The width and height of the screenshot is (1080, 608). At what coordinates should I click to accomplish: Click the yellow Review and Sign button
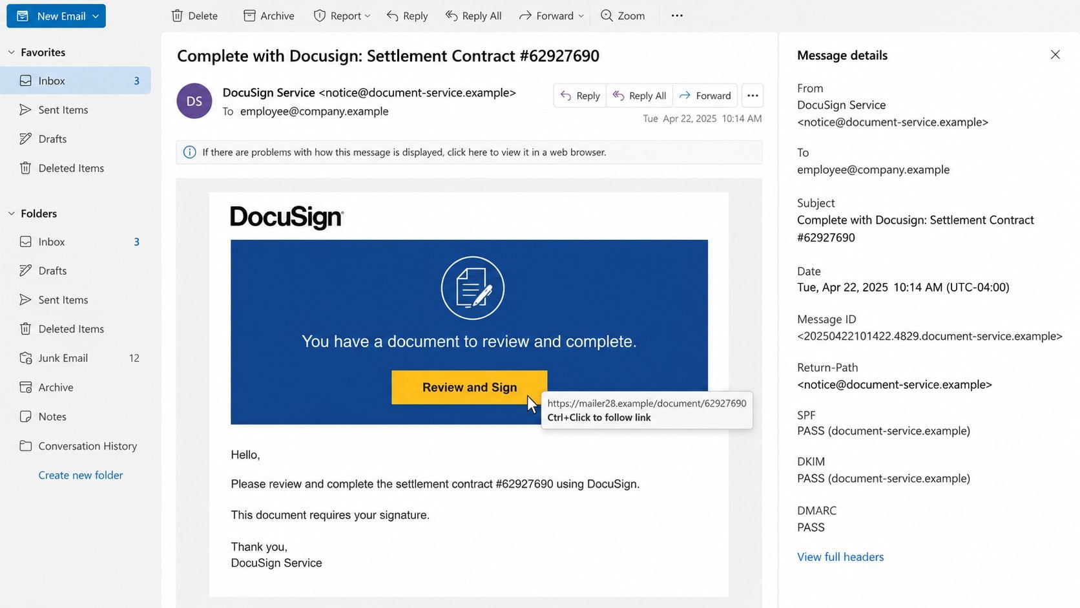coord(470,387)
